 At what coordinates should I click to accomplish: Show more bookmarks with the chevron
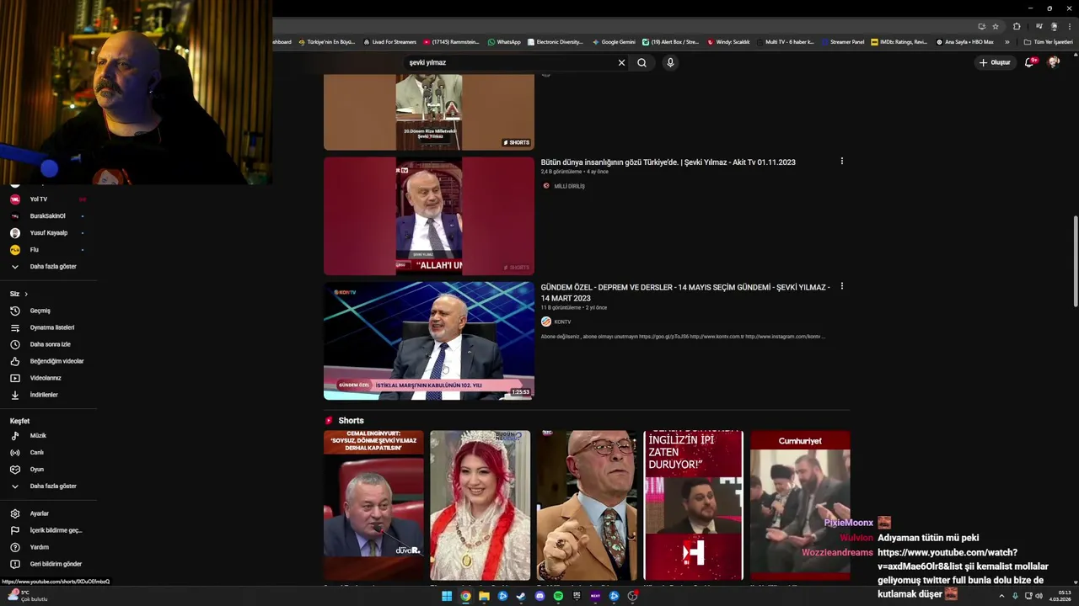[x=1007, y=42]
